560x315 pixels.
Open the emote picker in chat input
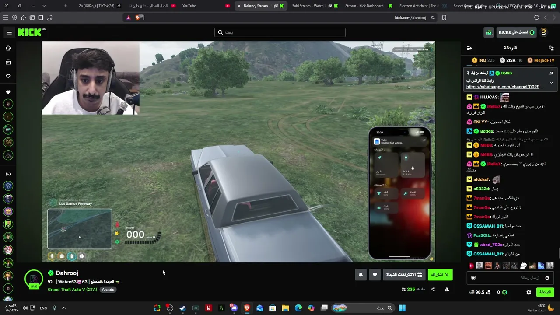coord(547,278)
